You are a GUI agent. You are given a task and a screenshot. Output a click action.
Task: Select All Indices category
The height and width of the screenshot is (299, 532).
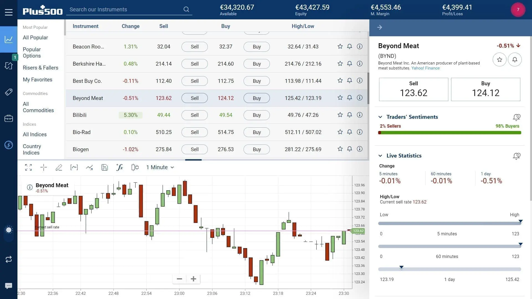[x=35, y=134]
